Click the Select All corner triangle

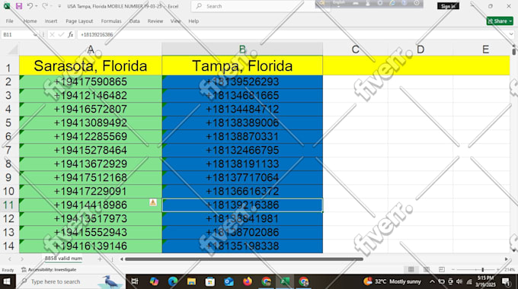13,49
